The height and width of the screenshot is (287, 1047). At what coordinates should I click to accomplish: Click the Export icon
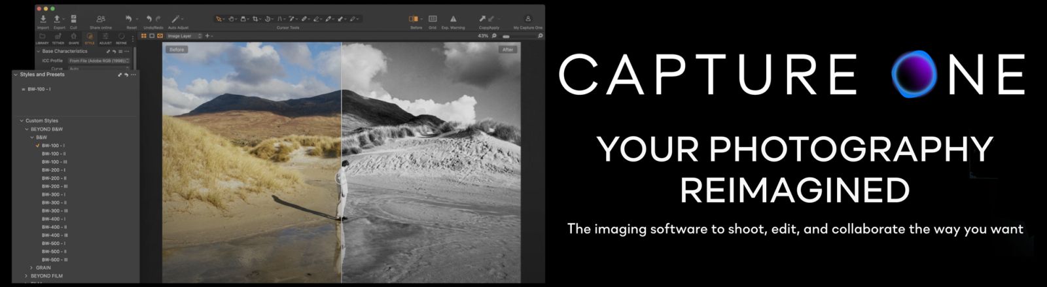coord(58,19)
